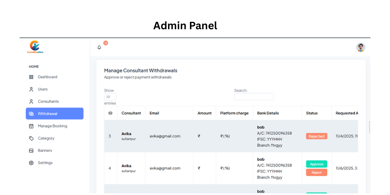Viewport: 390px width, 195px height.
Task: Click the notification count badge 14
Action: point(106,43)
